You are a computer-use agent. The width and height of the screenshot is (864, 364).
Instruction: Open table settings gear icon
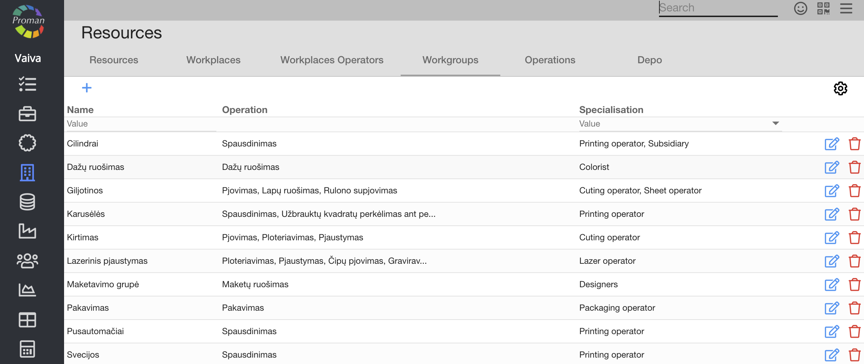pos(840,89)
